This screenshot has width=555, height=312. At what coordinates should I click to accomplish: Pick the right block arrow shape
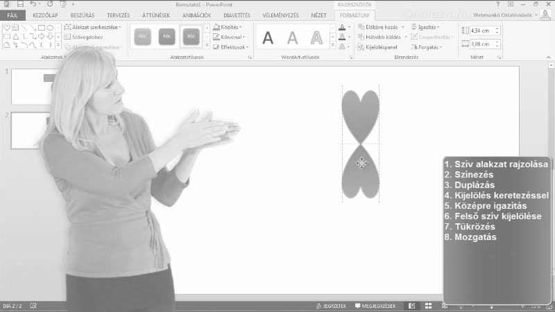[42, 37]
